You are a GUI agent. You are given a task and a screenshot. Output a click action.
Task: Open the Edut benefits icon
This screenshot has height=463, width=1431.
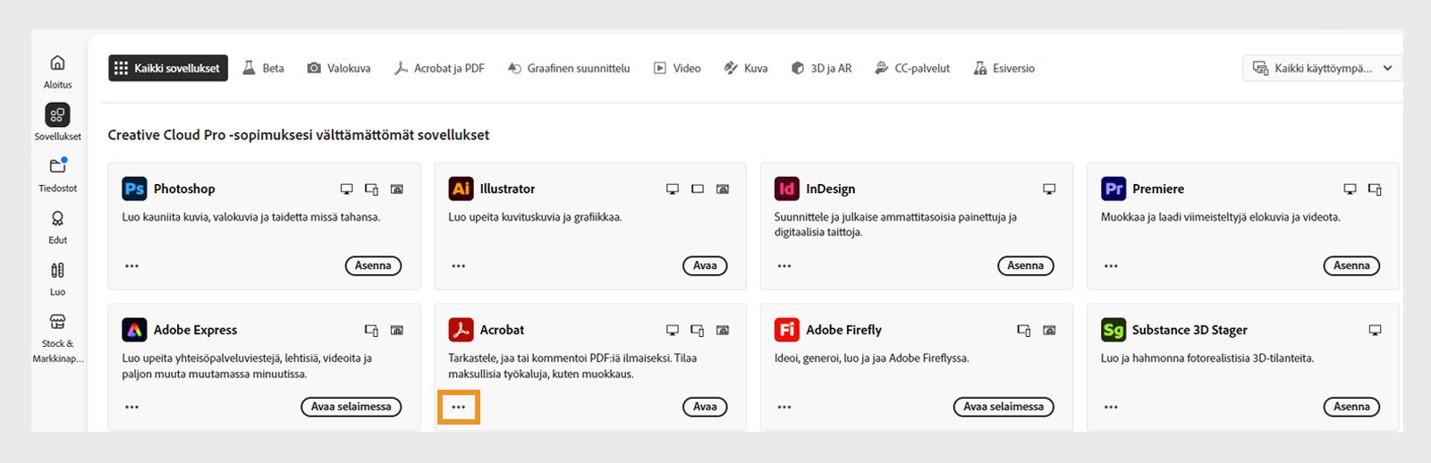57,218
